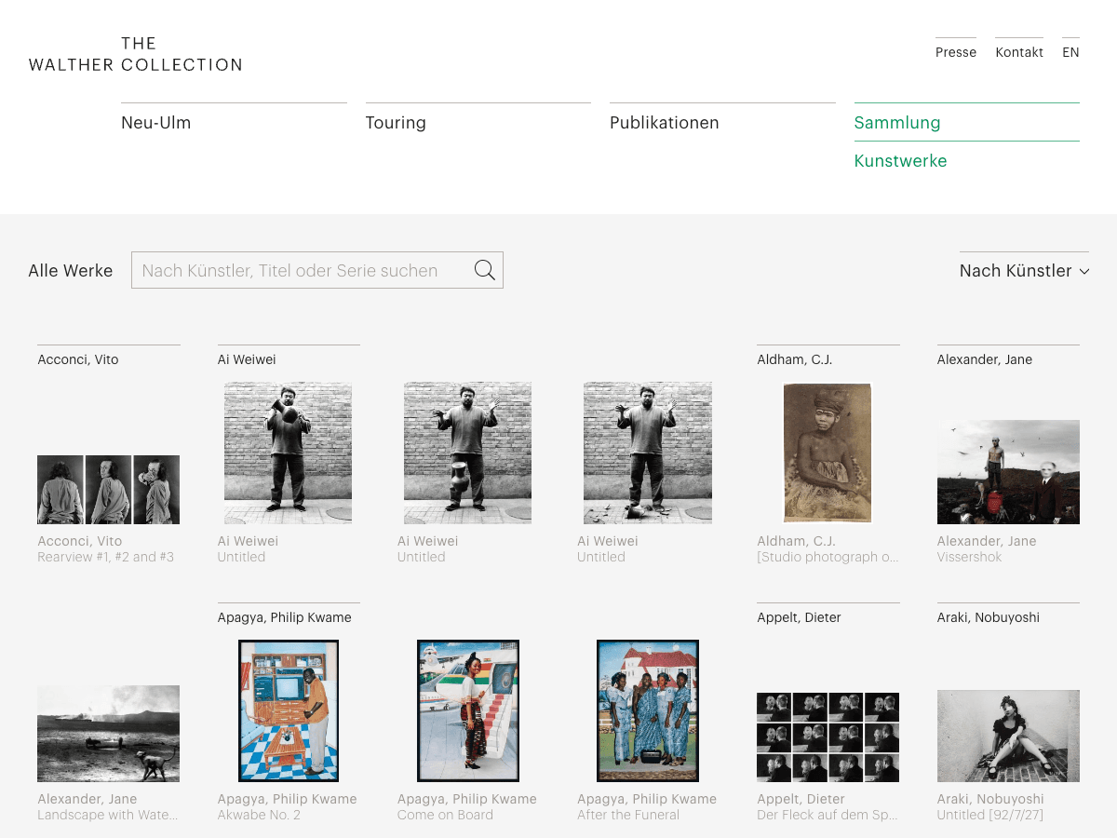Viewport: 1117px width, 838px height.
Task: Click the 'Akwabe No. 2' caption text
Action: pos(260,815)
